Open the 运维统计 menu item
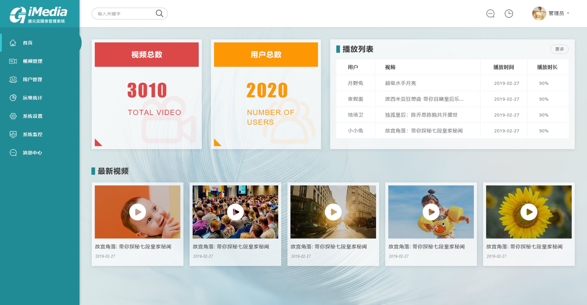 (32, 98)
